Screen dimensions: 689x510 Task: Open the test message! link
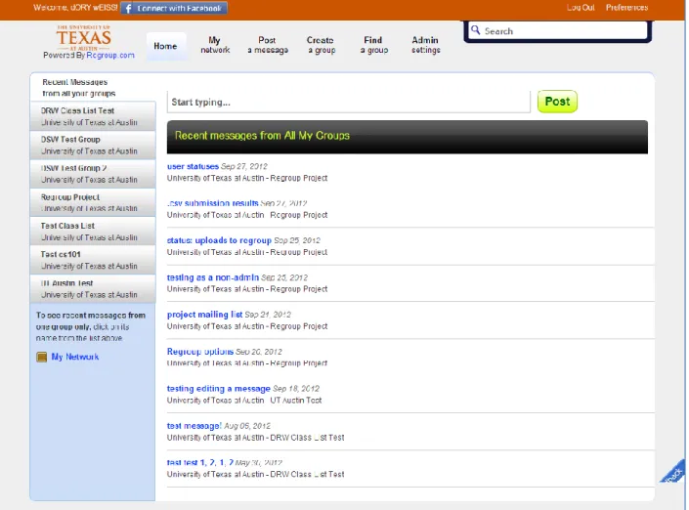pos(194,426)
